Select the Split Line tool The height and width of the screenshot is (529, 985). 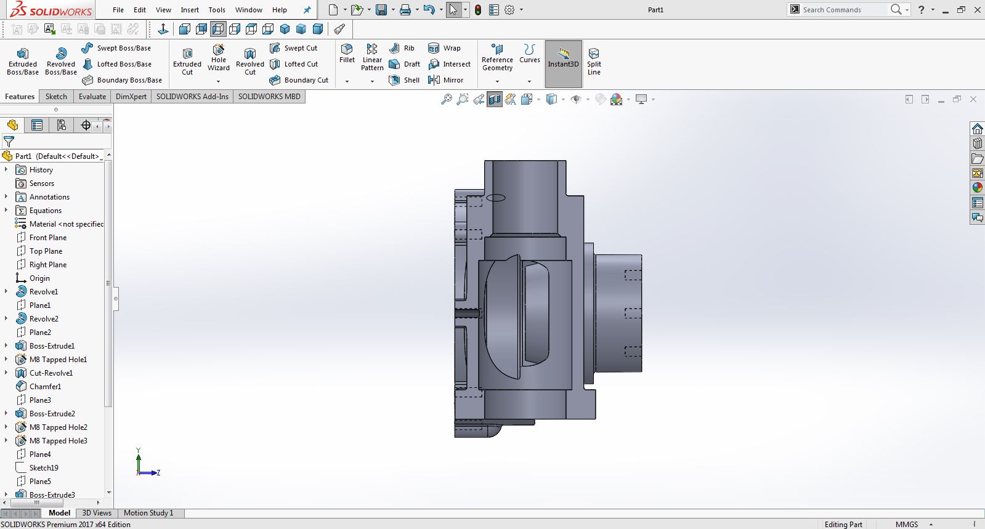click(x=594, y=62)
